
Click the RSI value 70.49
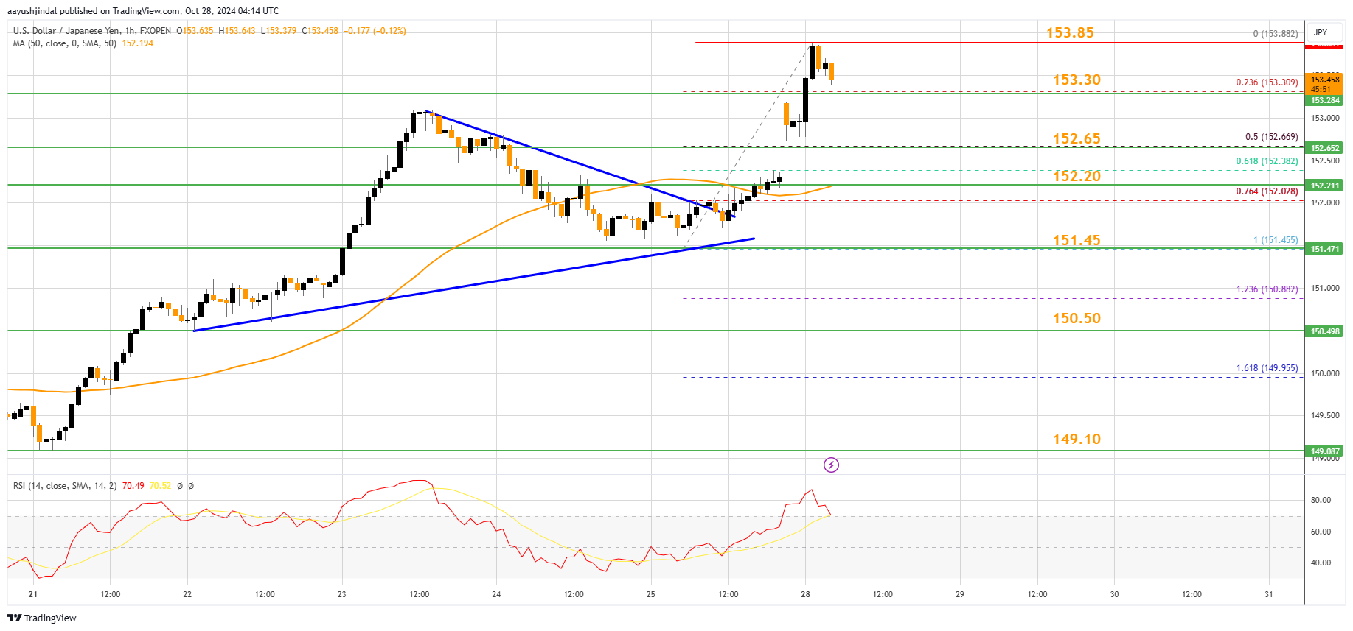tap(133, 486)
